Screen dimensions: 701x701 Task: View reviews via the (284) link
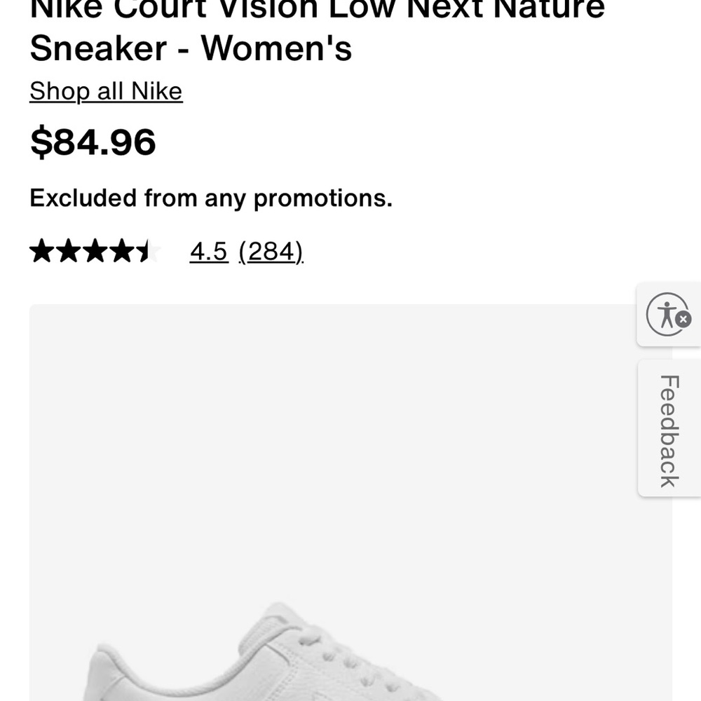pos(272,251)
